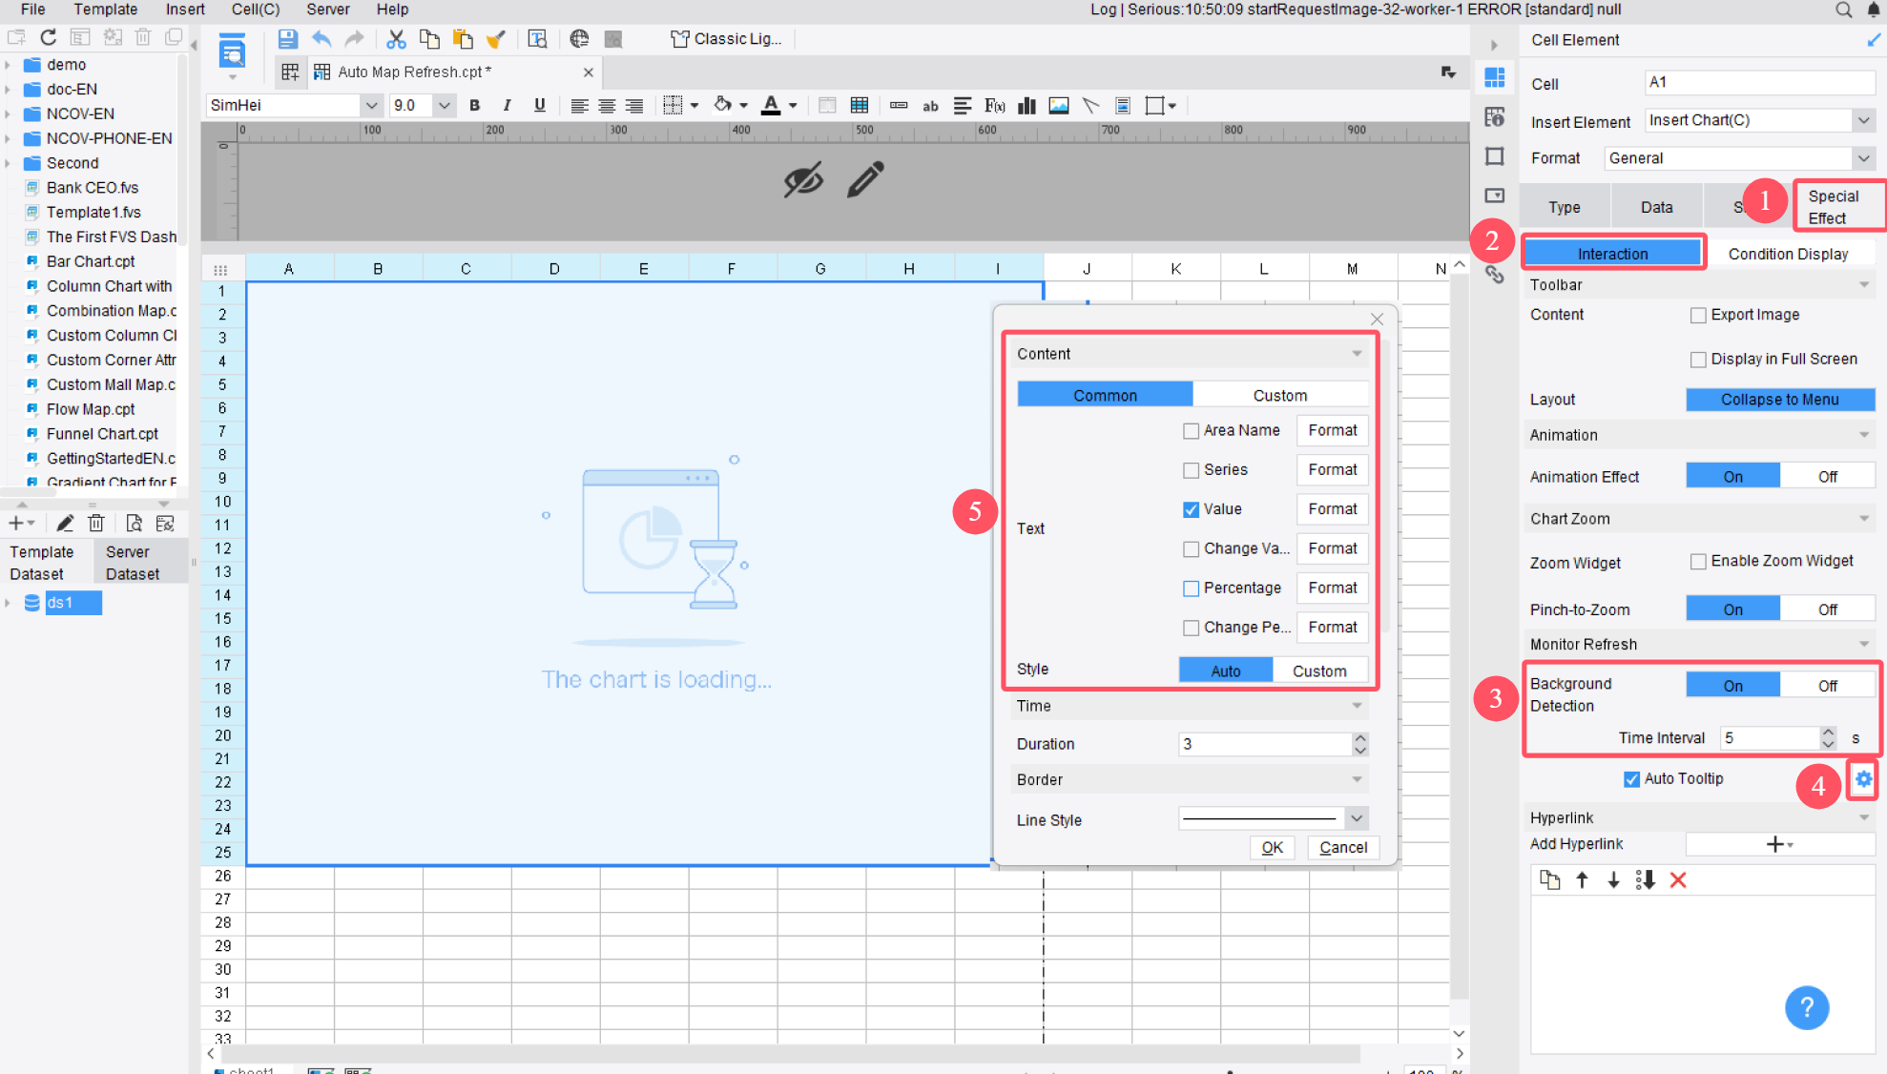This screenshot has width=1887, height=1074.
Task: Turn Background Detection Off
Action: 1827,686
